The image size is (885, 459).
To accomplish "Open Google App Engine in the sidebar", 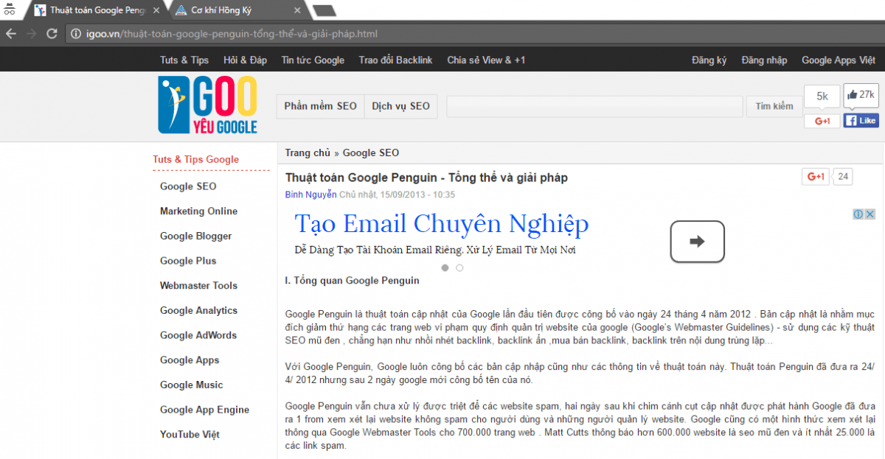I will click(204, 410).
